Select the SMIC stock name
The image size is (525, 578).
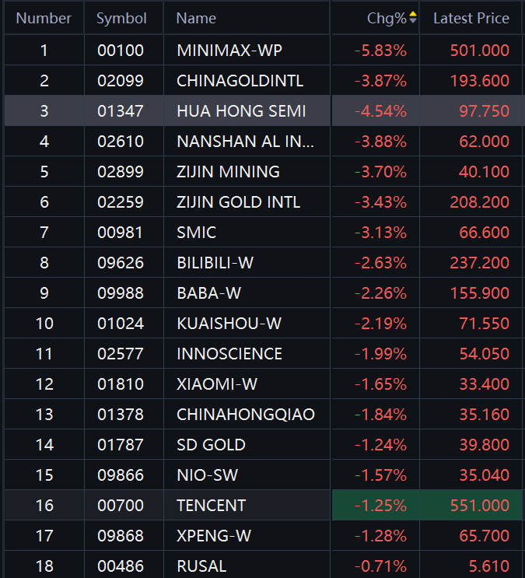[x=197, y=233]
